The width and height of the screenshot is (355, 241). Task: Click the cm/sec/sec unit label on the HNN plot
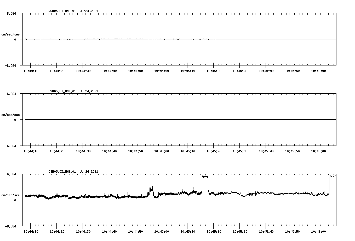(11, 115)
